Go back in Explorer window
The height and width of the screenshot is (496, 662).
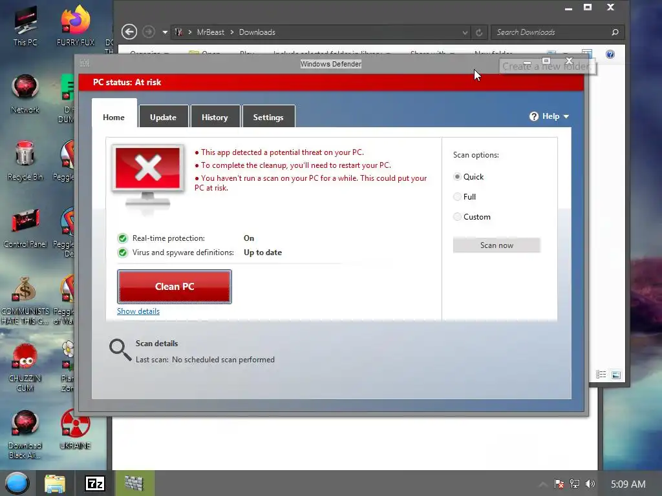(x=129, y=32)
